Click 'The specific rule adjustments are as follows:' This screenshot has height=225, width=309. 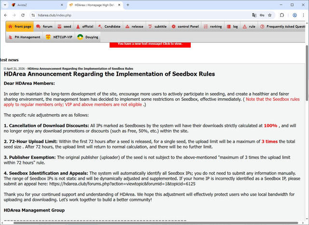click(46, 115)
